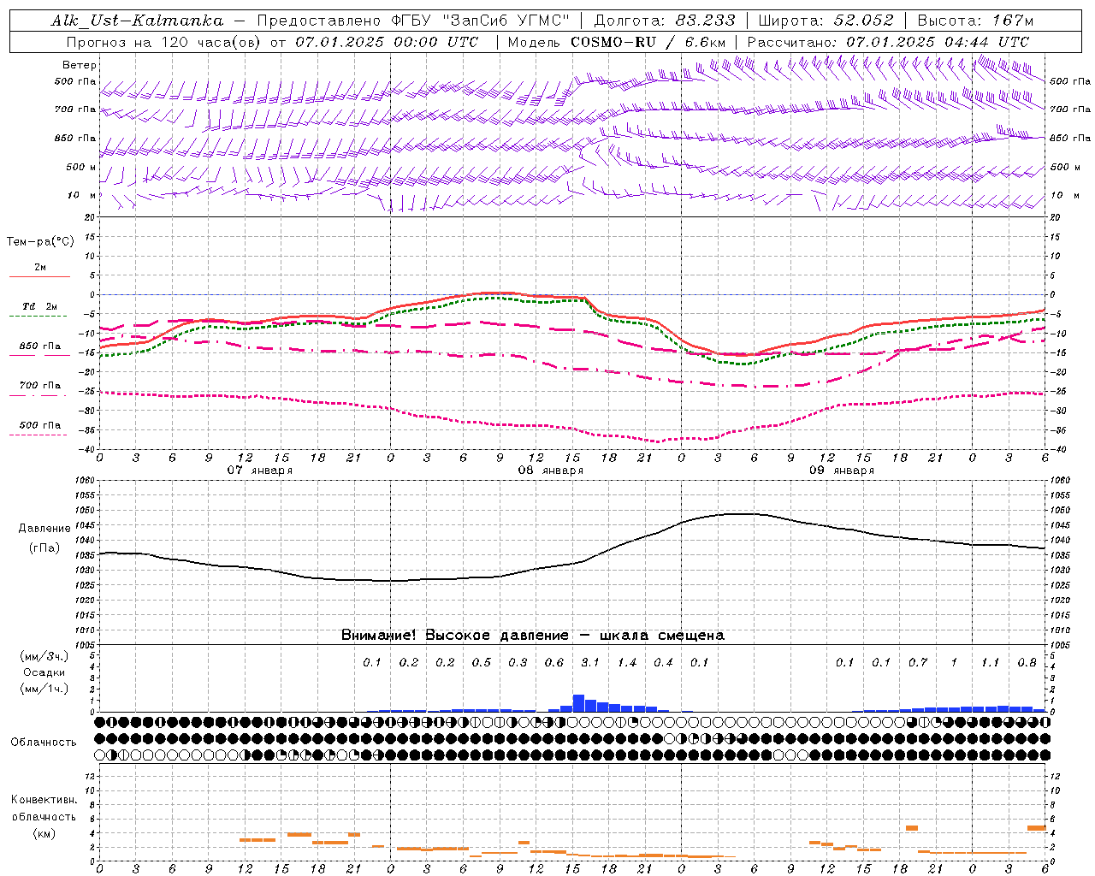Click the 09 января date label
1095x876 pixels.
842,470
